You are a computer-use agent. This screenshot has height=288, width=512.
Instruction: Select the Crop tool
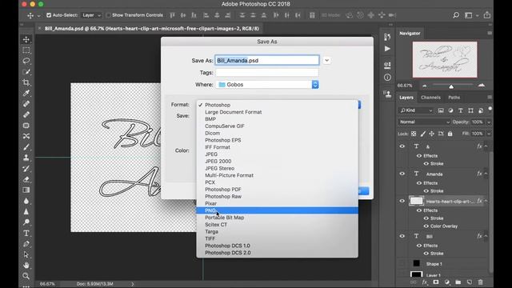(x=26, y=82)
